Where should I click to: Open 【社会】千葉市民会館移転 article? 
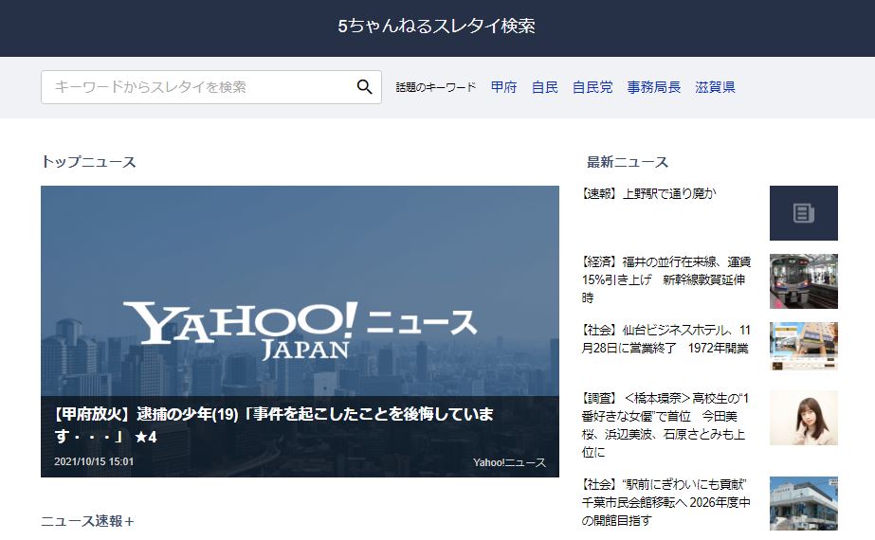[666, 502]
